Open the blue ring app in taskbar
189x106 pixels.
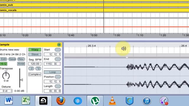tap(78, 101)
